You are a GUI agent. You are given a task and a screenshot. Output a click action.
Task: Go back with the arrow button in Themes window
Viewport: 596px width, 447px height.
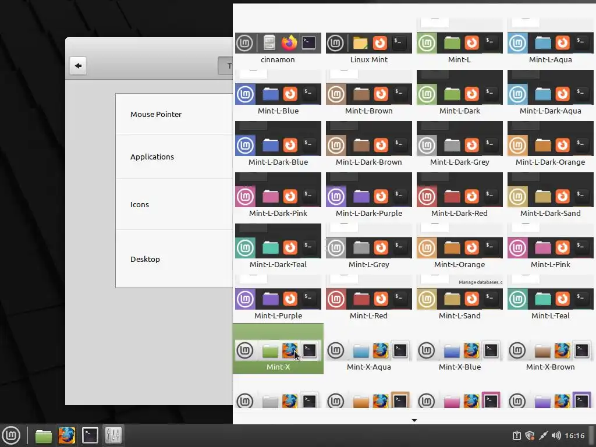point(78,65)
